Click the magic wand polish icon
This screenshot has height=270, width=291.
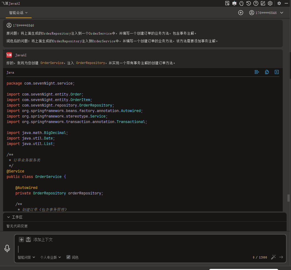click(x=273, y=257)
